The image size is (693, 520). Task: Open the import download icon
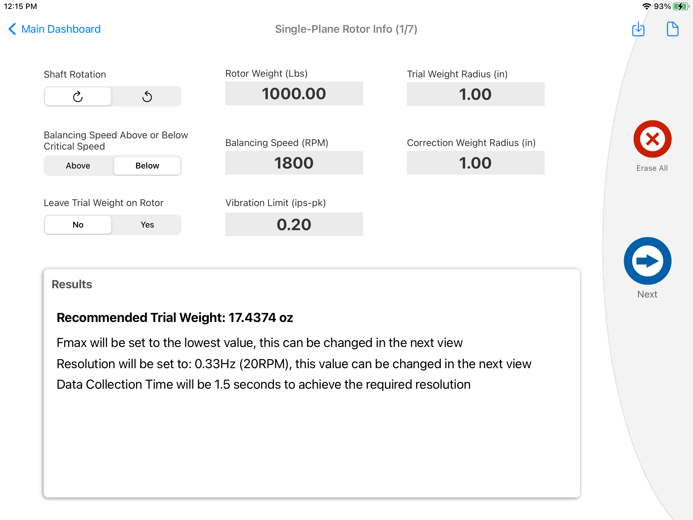[638, 29]
